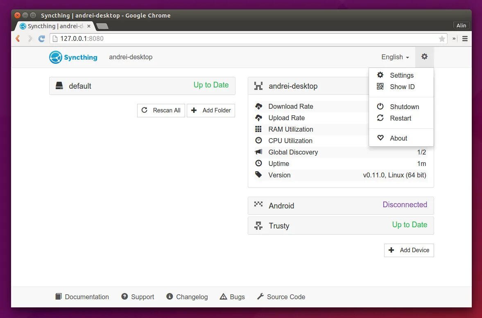The width and height of the screenshot is (482, 318).
Task: Expand the Trusty device panel
Action: point(341,226)
